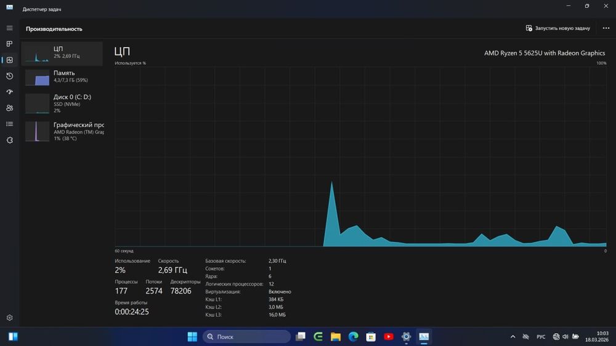Click the Task Manager title bar icon

(x=9, y=7)
